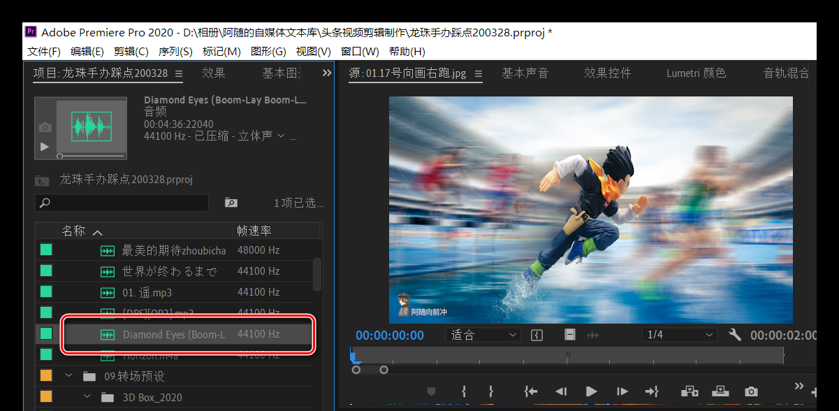
Task: Click the orange label swatch of 09.转场预设
Action: tap(46, 376)
